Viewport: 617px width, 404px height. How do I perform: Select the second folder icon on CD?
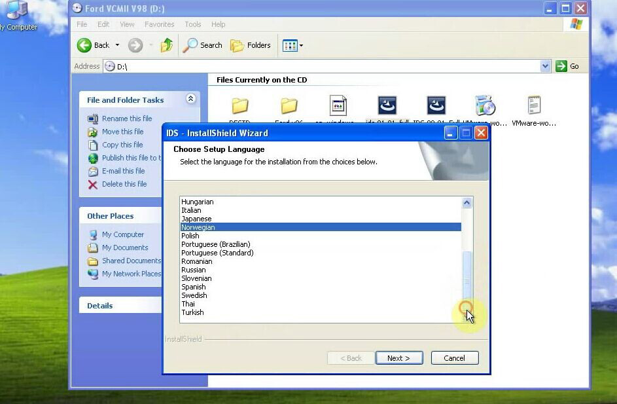coord(289,105)
